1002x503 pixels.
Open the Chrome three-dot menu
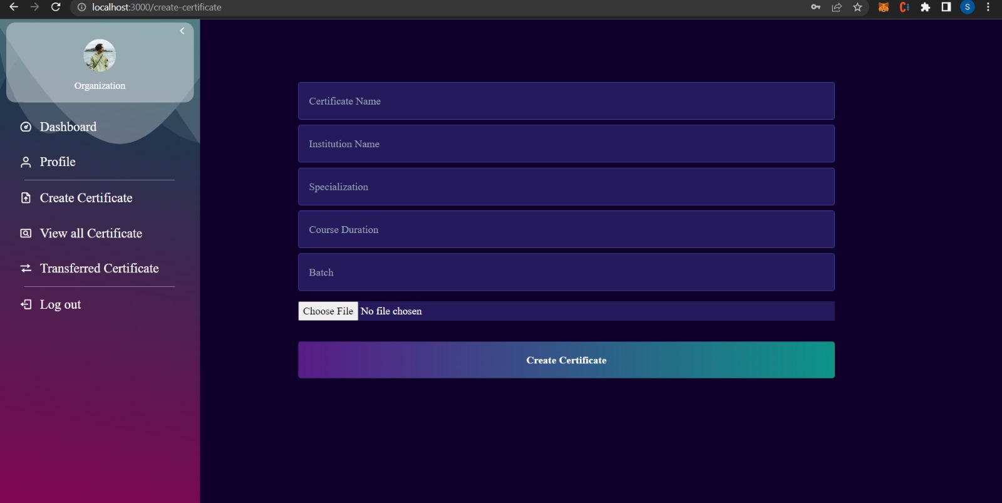(988, 8)
